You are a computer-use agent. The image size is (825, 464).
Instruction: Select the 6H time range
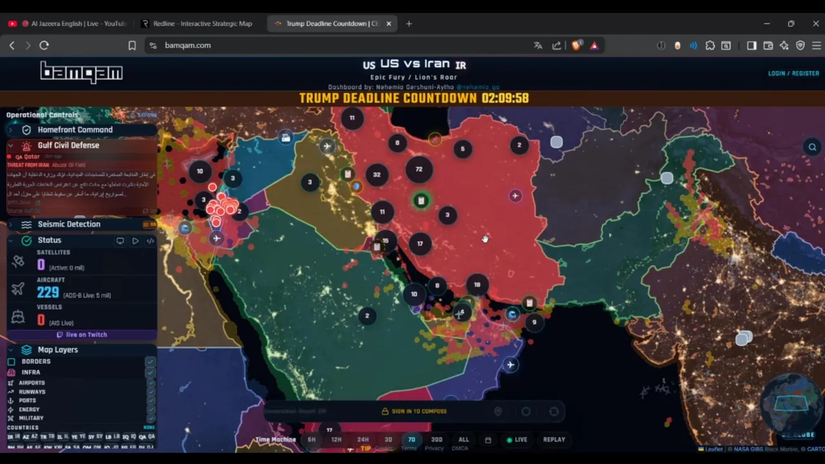click(311, 440)
